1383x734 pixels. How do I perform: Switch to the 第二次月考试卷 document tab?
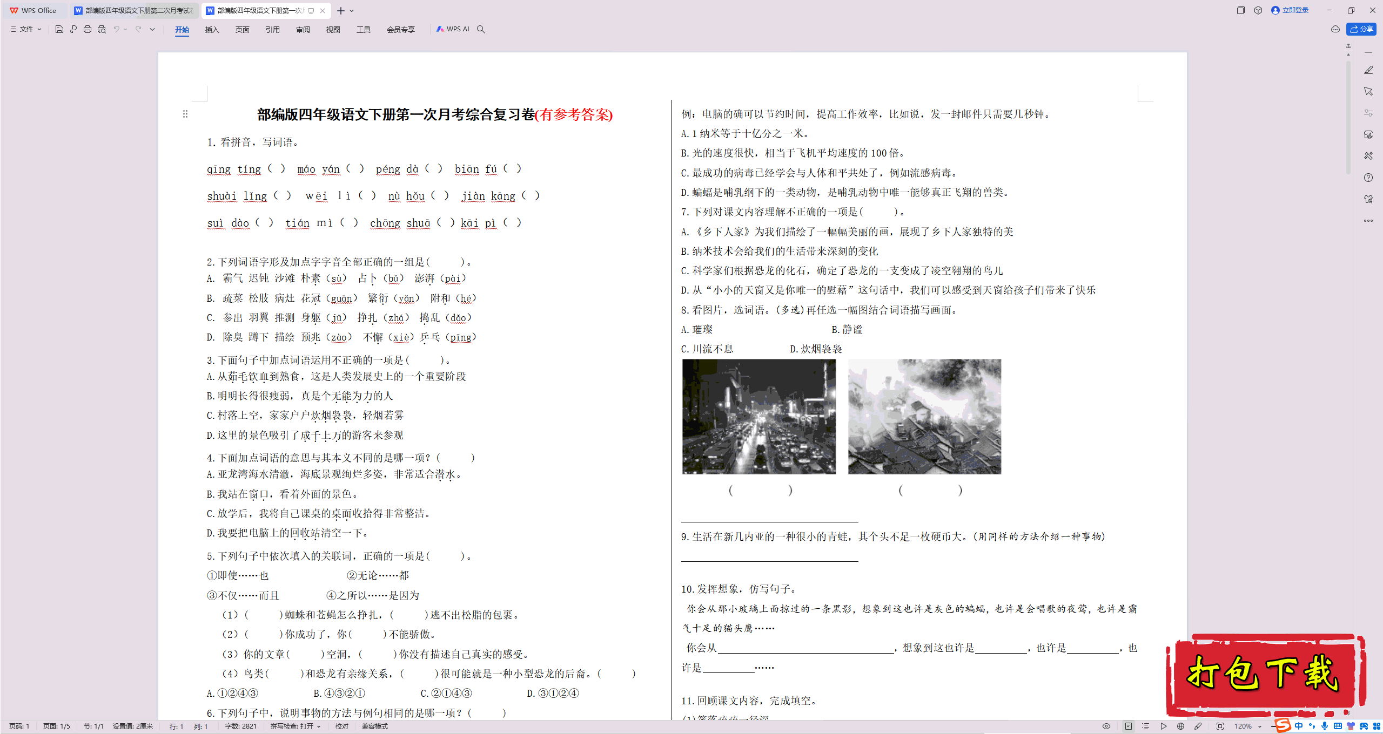pyautogui.click(x=134, y=11)
